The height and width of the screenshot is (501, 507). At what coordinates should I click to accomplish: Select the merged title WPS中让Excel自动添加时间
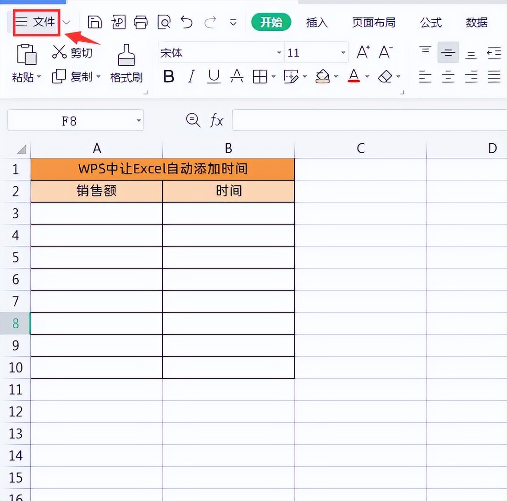click(163, 169)
